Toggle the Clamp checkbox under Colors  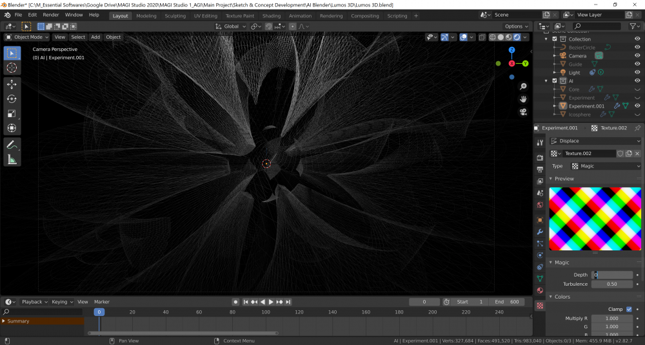[x=629, y=309]
